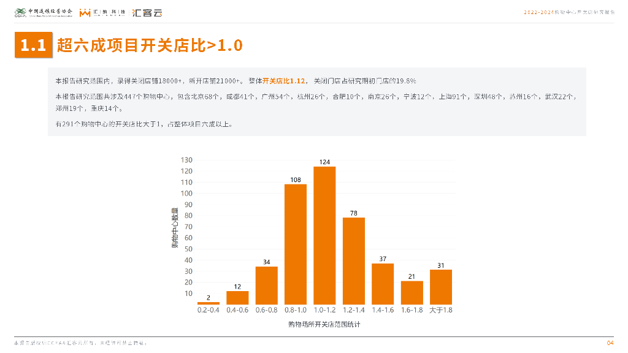
Task: Click the x-axis category label 1.4-1.6
Action: pos(383,310)
